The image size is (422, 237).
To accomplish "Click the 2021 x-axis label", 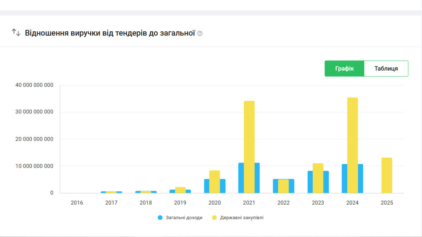I will tap(249, 203).
